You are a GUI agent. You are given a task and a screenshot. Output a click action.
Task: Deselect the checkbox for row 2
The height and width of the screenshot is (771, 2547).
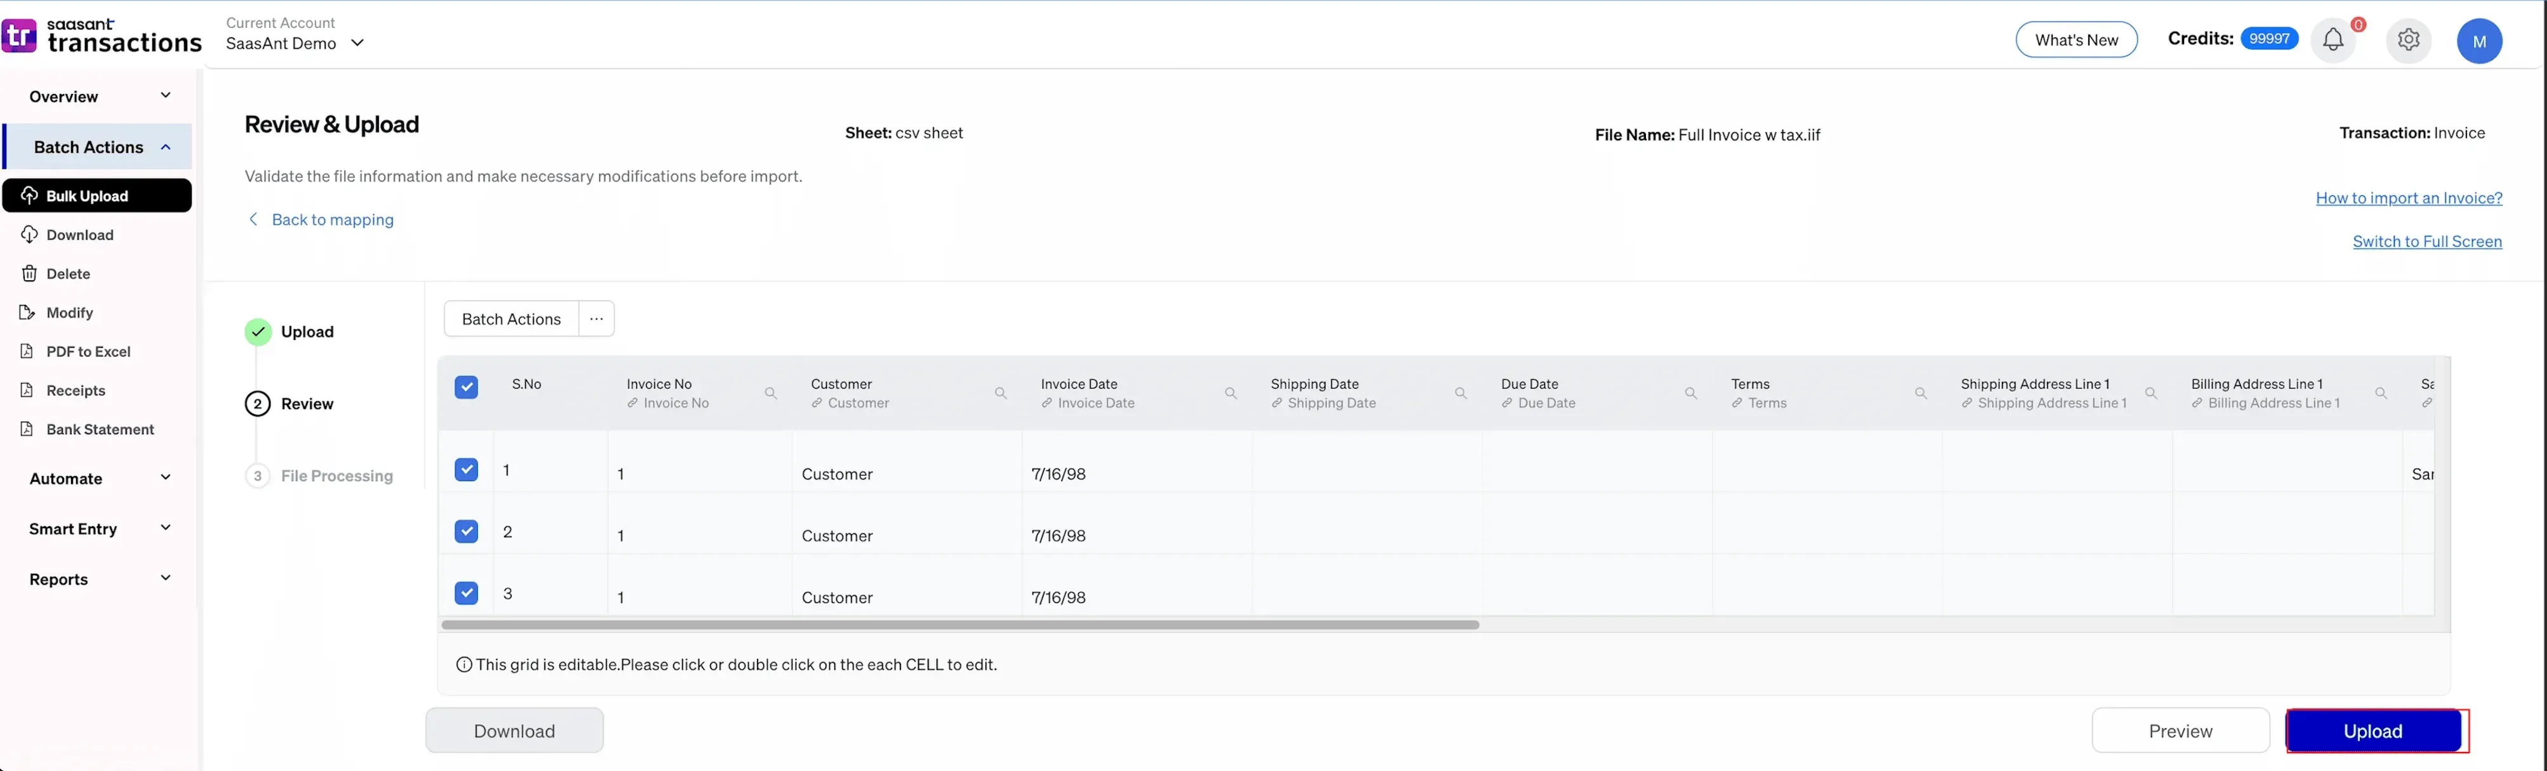click(466, 531)
